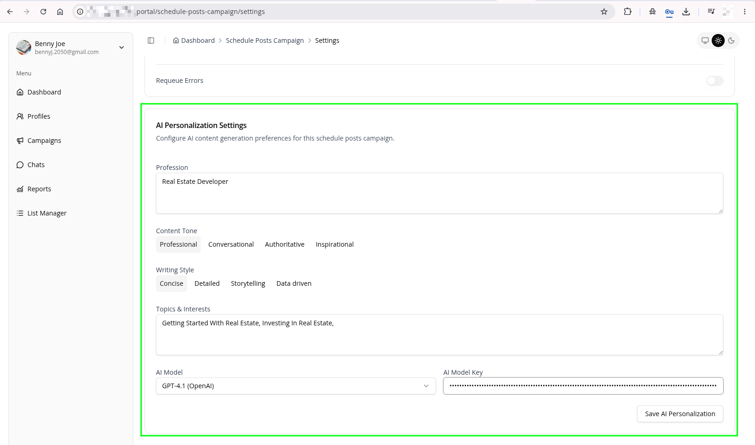The height and width of the screenshot is (445, 755).
Task: Navigate to Dashboard breadcrumb link
Action: point(198,40)
